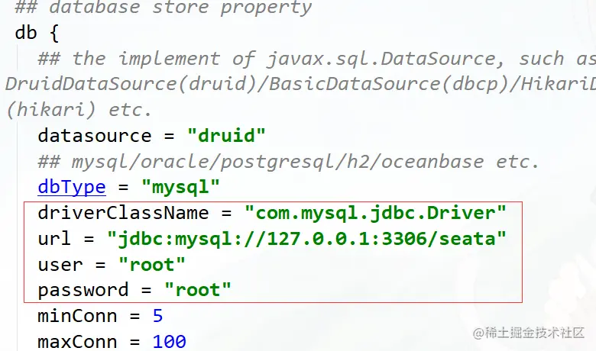Click the user key name
596x351 pixels.
[x=60, y=265]
